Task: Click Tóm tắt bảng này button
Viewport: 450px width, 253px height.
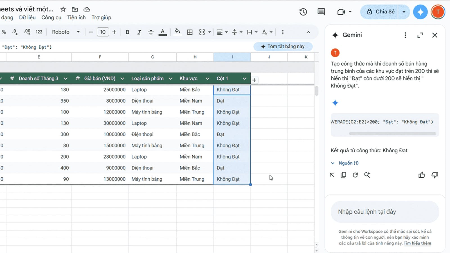Action: point(283,46)
